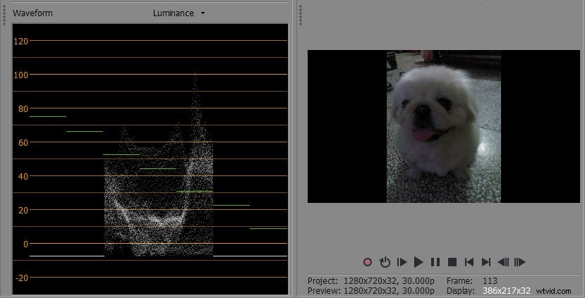The width and height of the screenshot is (585, 298).
Task: Select the Waveform panel title
Action: click(32, 13)
